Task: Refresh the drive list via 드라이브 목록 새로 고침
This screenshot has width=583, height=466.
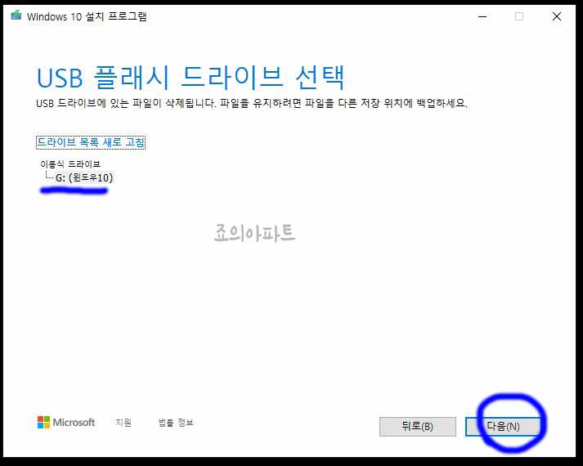Action: 91,142
